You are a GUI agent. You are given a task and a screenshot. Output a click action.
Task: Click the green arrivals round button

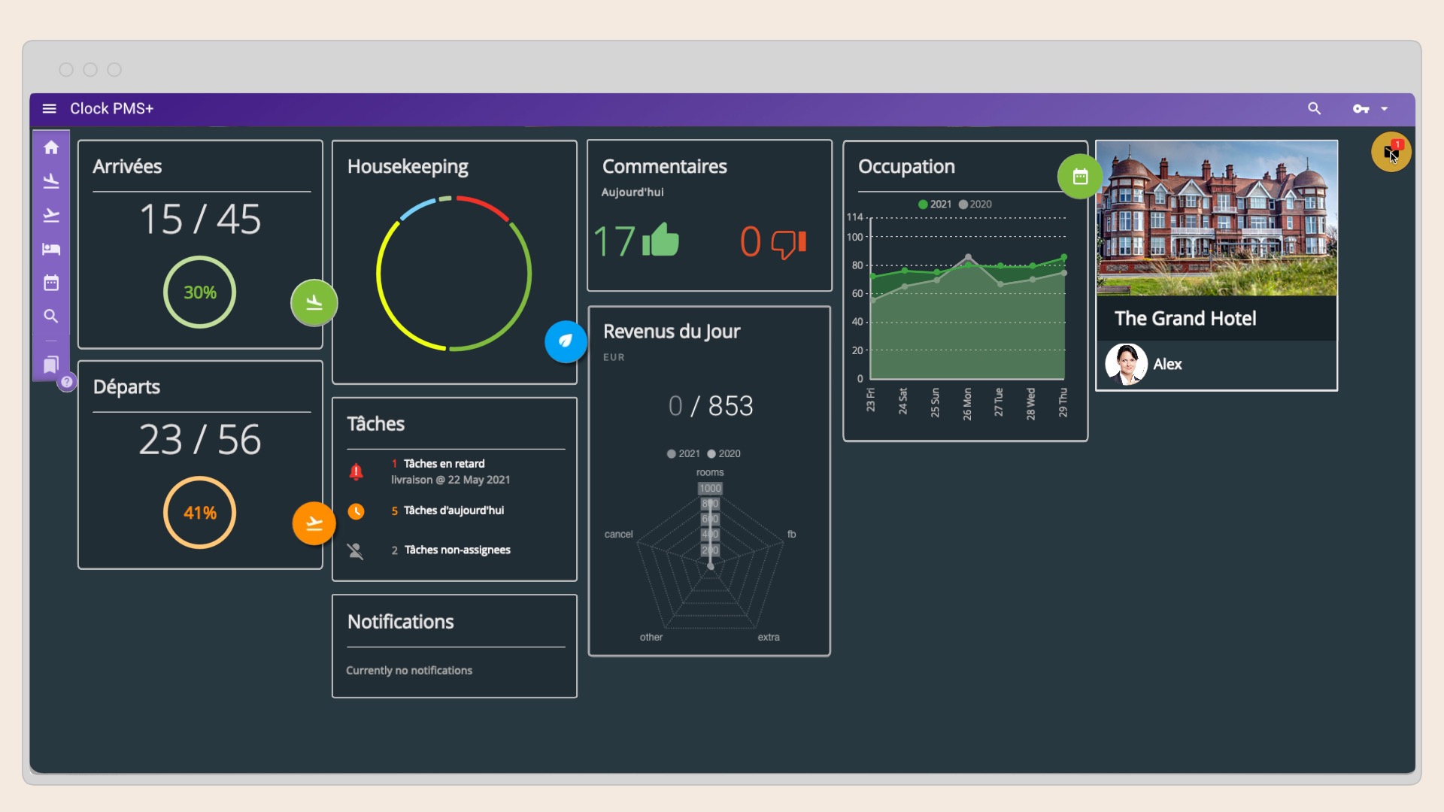coord(314,303)
